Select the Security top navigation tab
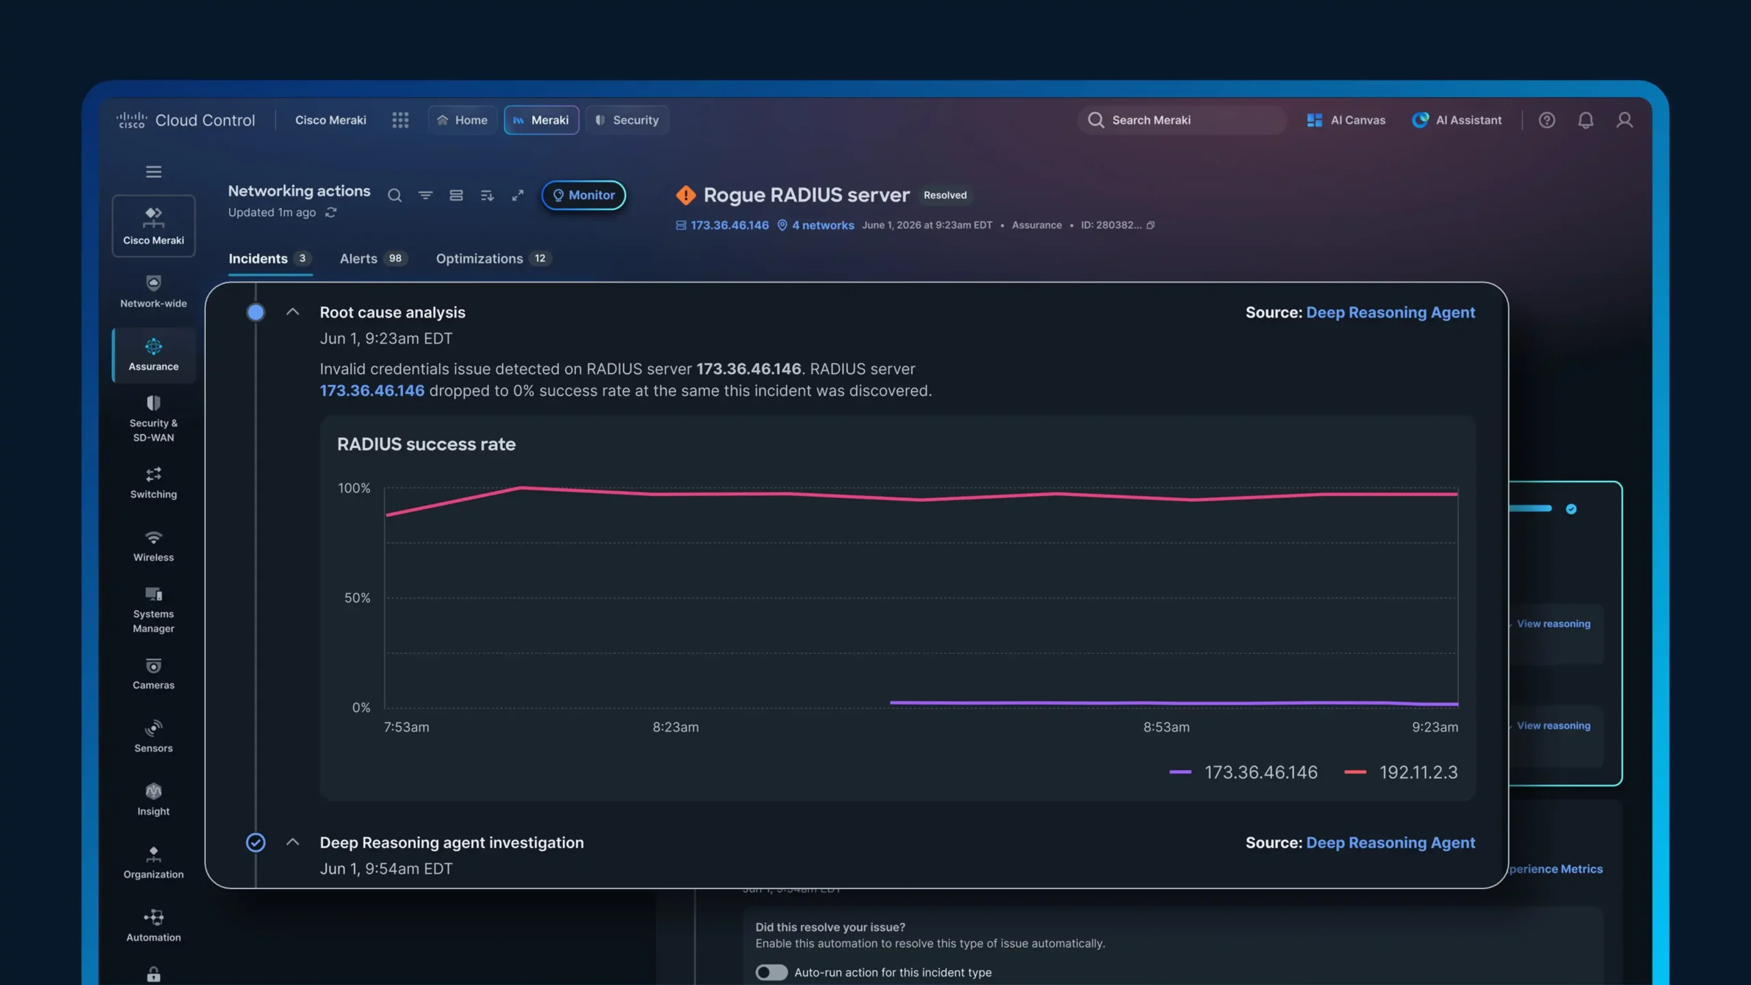The height and width of the screenshot is (985, 1751). click(627, 120)
